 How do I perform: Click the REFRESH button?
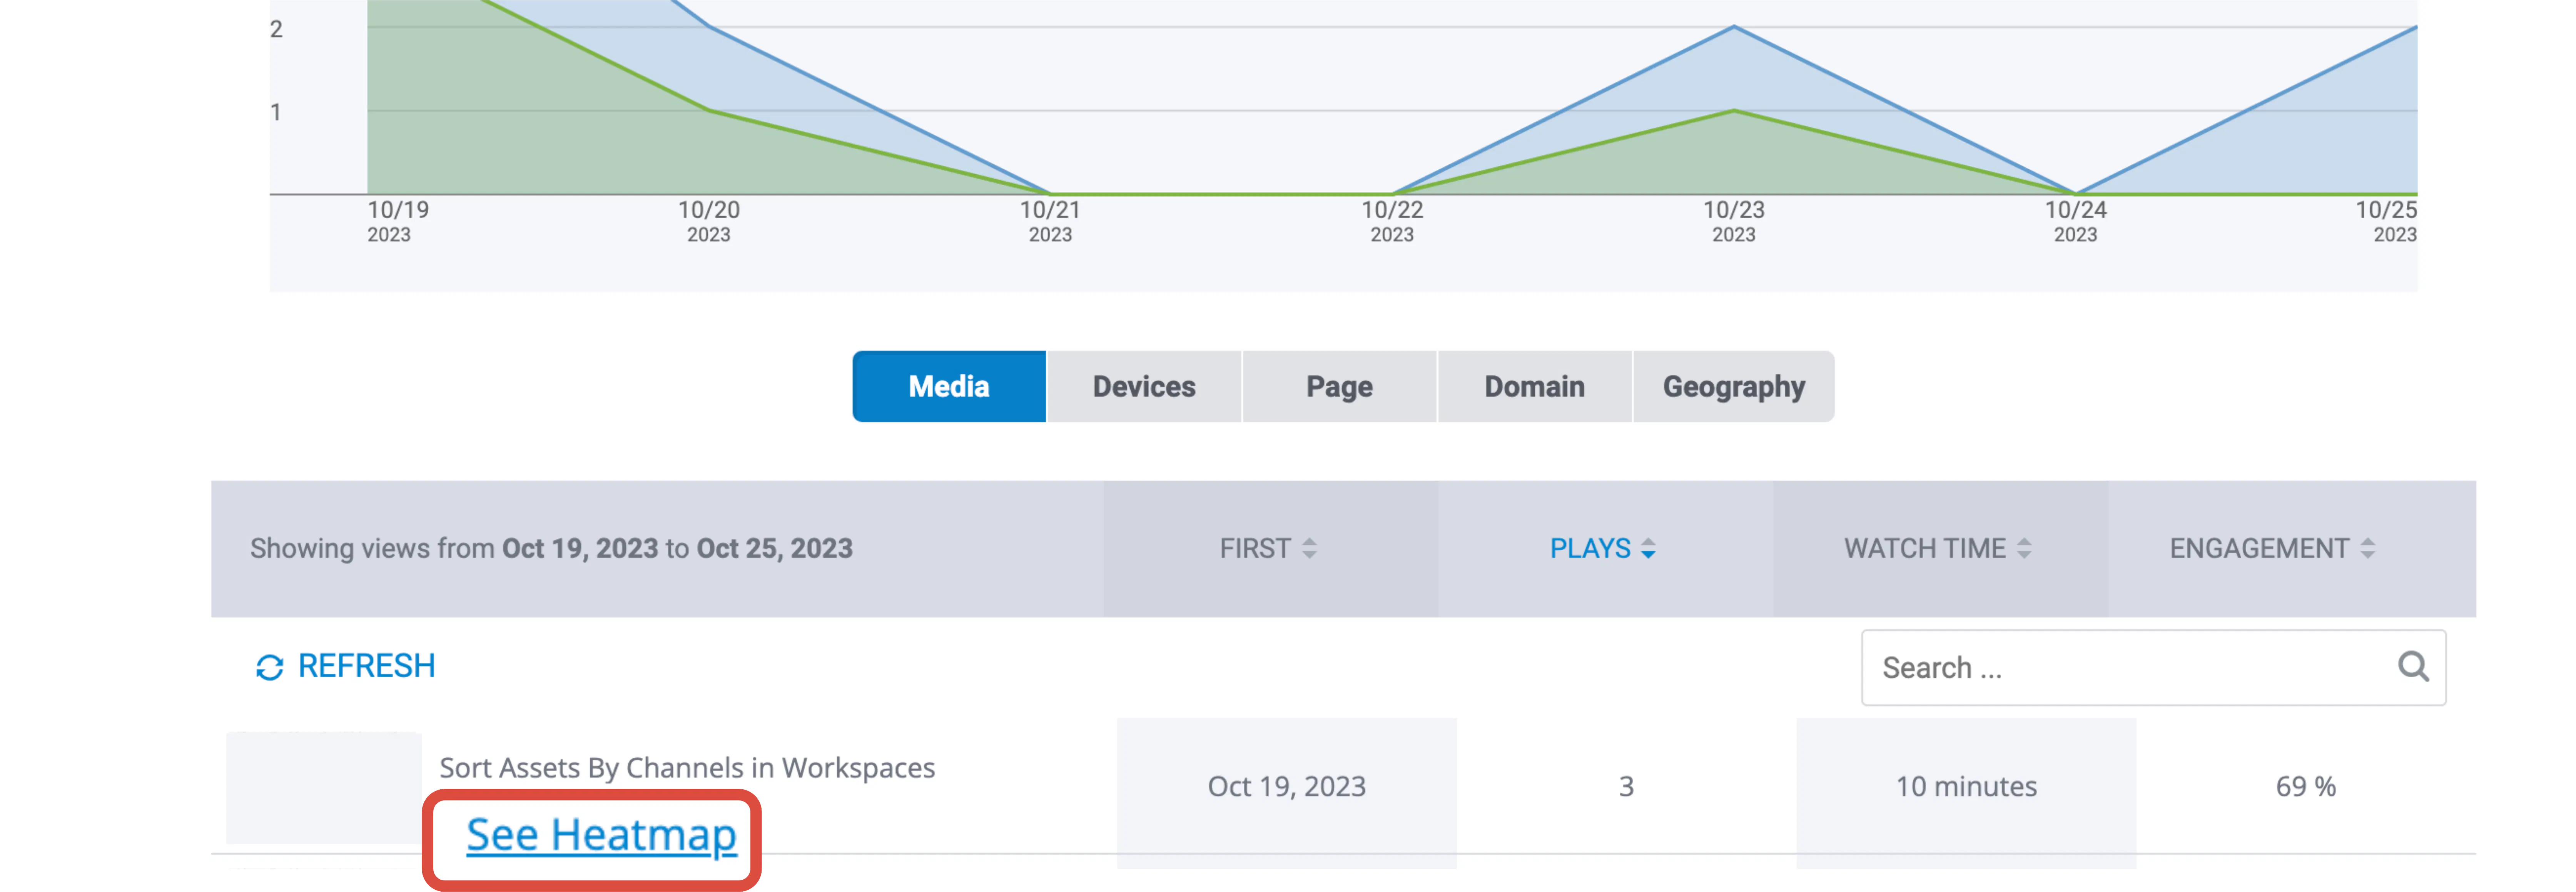(x=346, y=666)
